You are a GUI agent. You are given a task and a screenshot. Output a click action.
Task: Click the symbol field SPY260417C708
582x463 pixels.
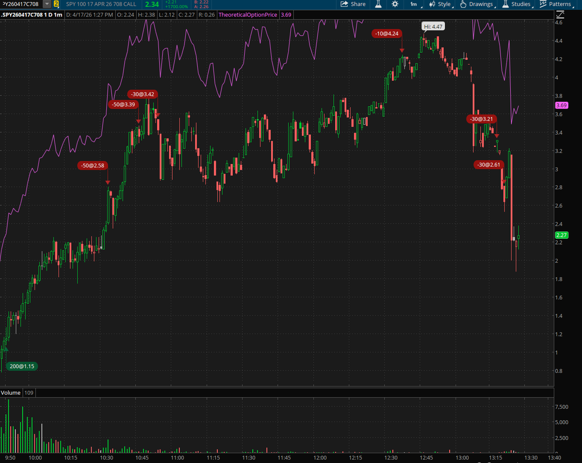click(21, 4)
